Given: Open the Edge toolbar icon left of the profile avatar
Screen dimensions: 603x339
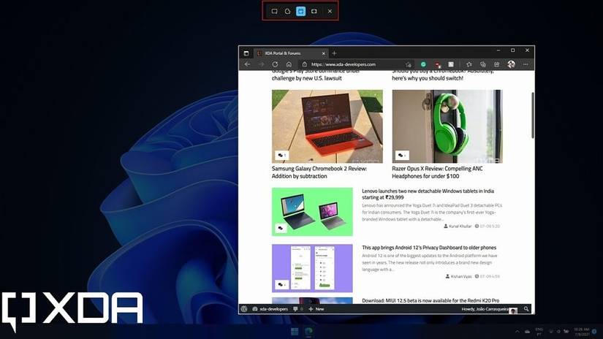Looking at the screenshot, I should click(497, 64).
